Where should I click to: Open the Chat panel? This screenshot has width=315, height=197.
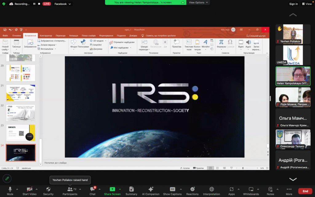click(x=92, y=191)
